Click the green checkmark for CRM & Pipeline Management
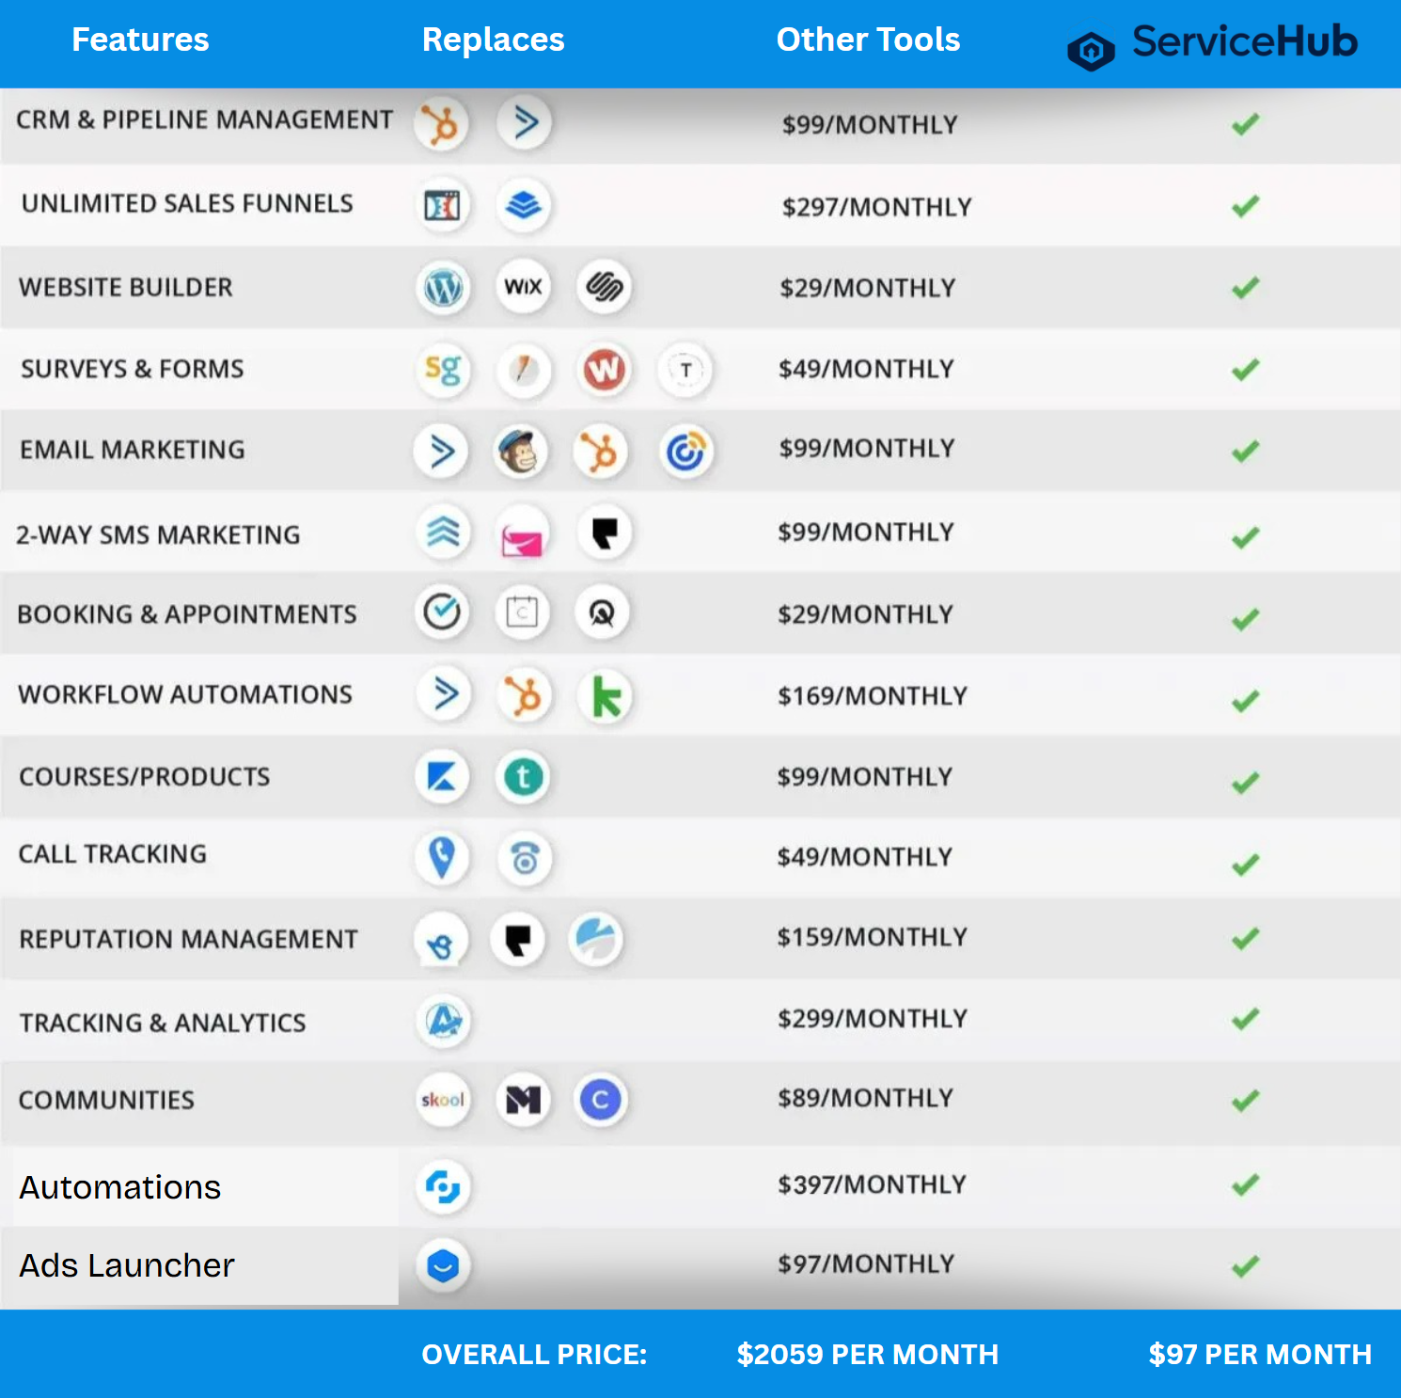This screenshot has height=1398, width=1401. (x=1245, y=124)
